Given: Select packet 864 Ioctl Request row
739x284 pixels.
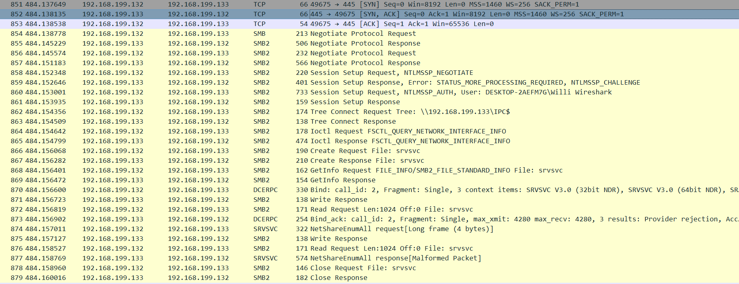Looking at the screenshot, I should point(369,131).
